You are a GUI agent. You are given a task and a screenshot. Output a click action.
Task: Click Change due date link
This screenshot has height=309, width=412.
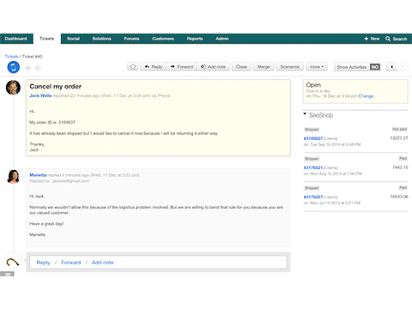pyautogui.click(x=366, y=96)
